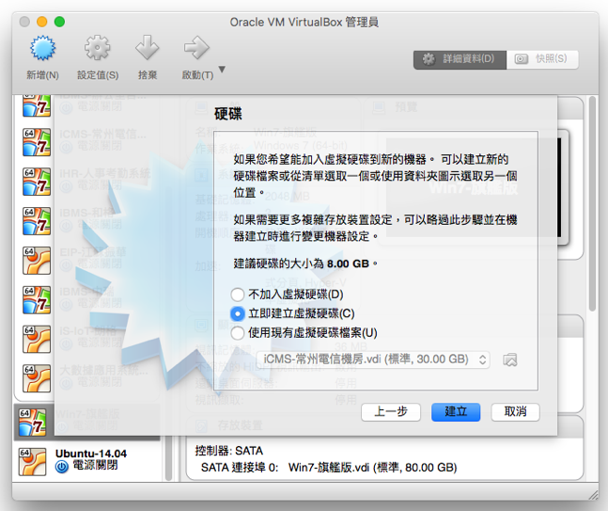The height and width of the screenshot is (511, 608).
Task: Click the 8.00 GB recommended size text
Action: point(348,264)
